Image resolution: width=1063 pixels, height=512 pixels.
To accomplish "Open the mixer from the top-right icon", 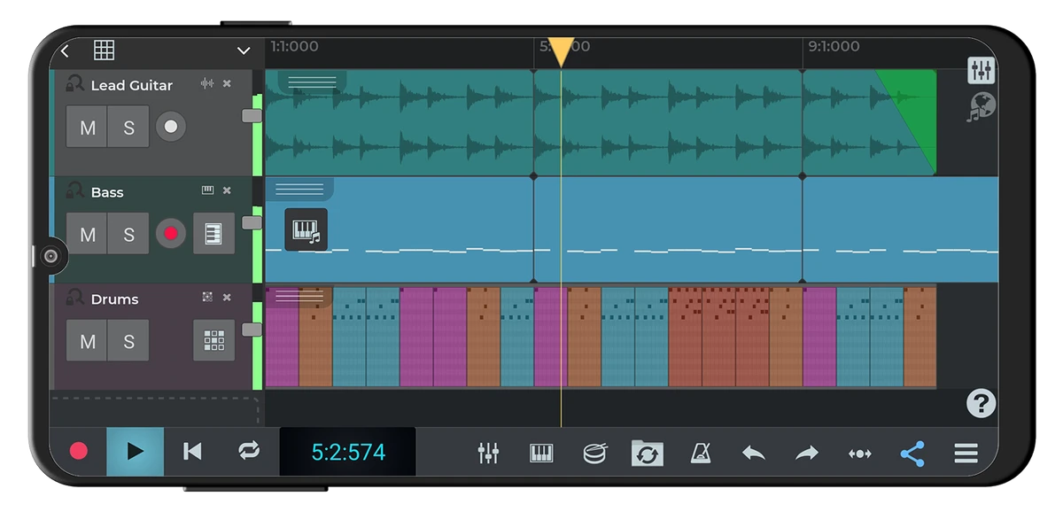I will coord(982,71).
